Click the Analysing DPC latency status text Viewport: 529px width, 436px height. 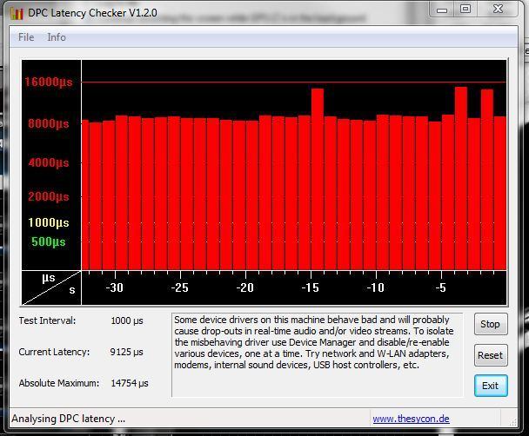(x=69, y=419)
